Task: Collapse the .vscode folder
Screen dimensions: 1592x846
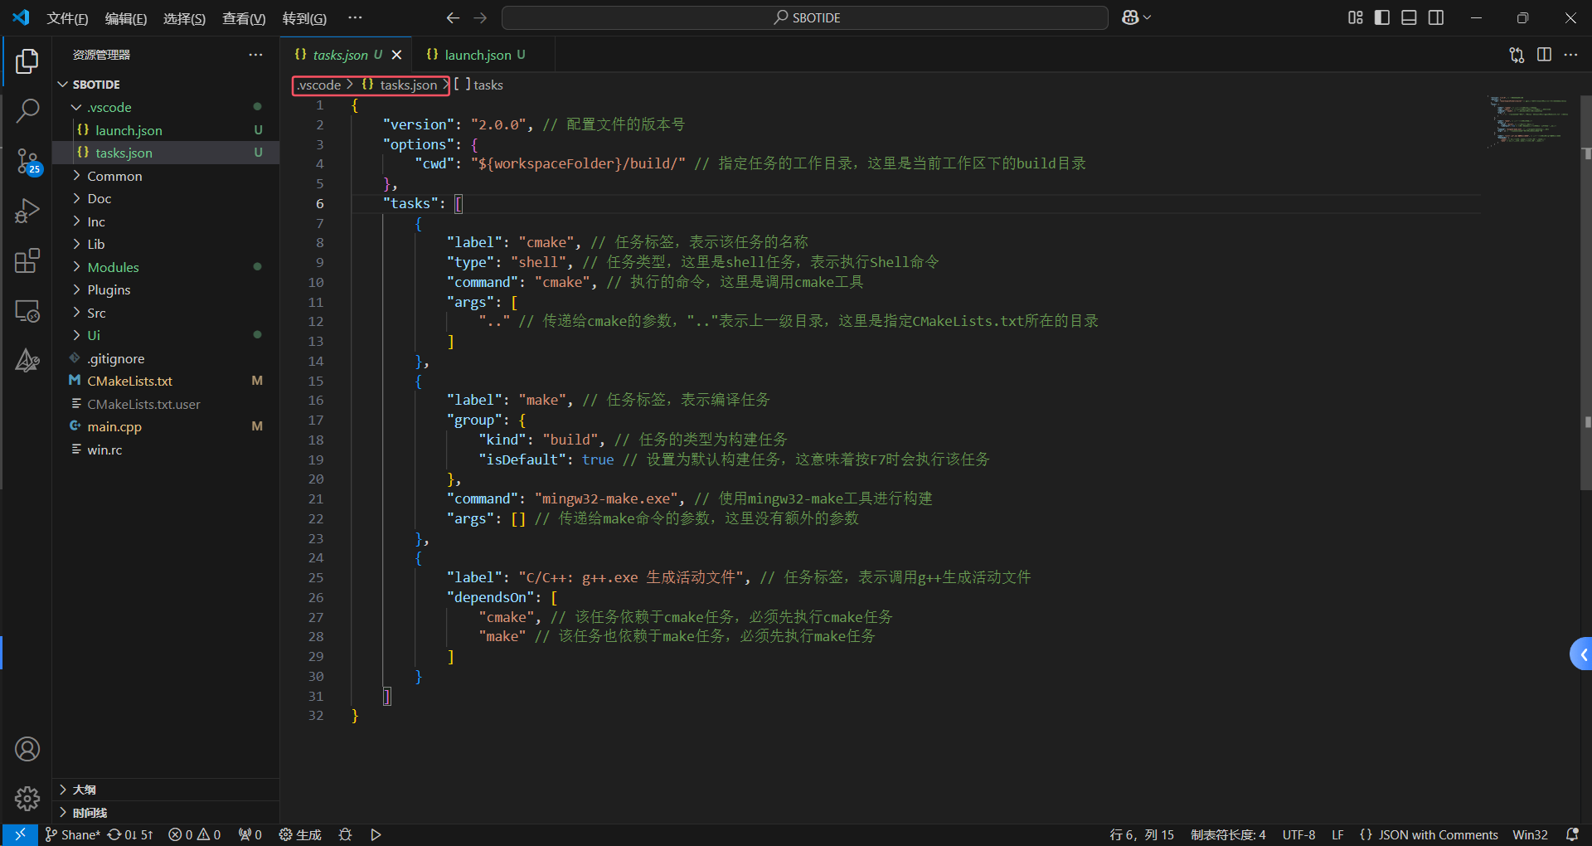Action: pyautogui.click(x=166, y=107)
